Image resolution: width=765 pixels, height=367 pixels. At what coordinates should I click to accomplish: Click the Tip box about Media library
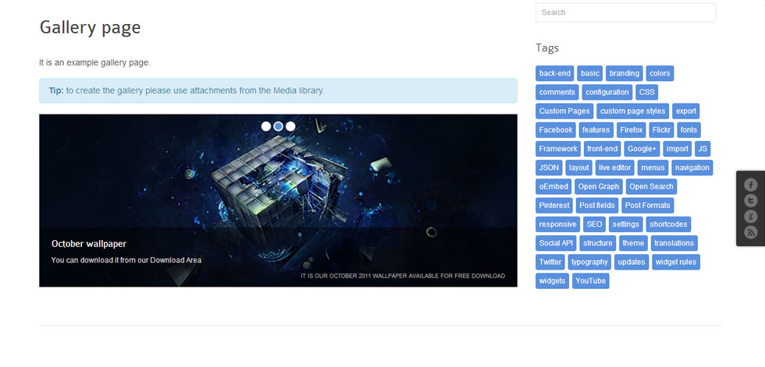[278, 90]
